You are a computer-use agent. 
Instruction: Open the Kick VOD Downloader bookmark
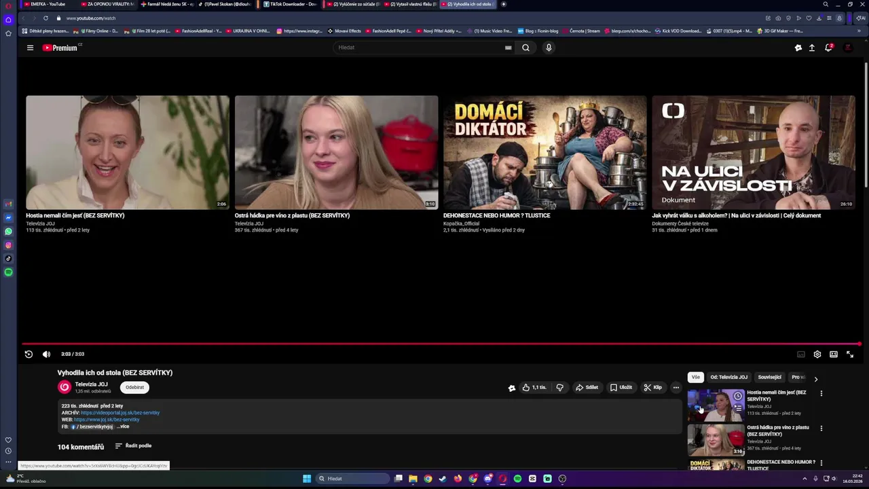(679, 31)
